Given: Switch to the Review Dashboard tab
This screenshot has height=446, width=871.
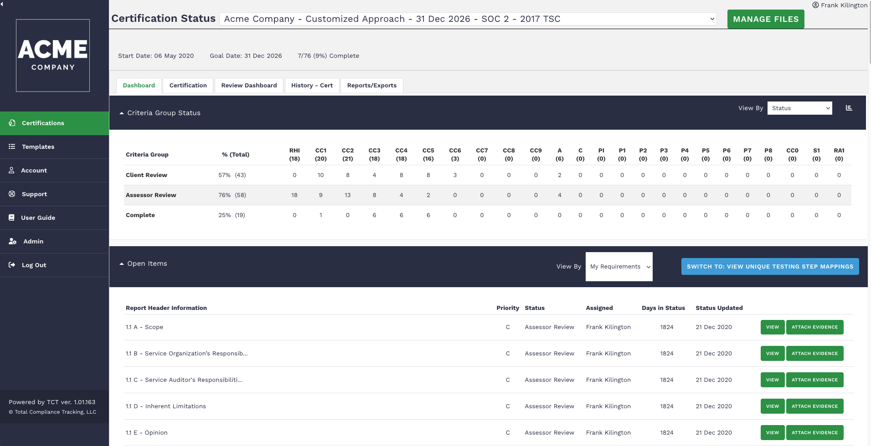Looking at the screenshot, I should click(x=249, y=85).
